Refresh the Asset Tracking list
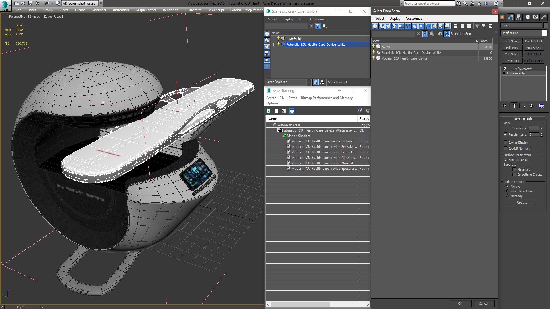This screenshot has width=550, height=309. point(268,111)
